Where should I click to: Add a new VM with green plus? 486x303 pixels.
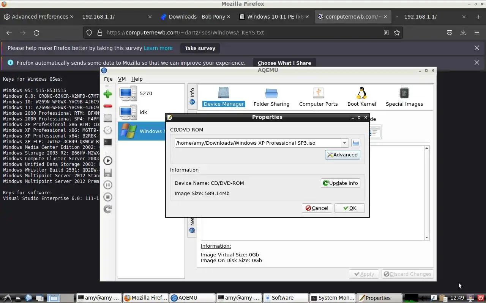tap(108, 94)
